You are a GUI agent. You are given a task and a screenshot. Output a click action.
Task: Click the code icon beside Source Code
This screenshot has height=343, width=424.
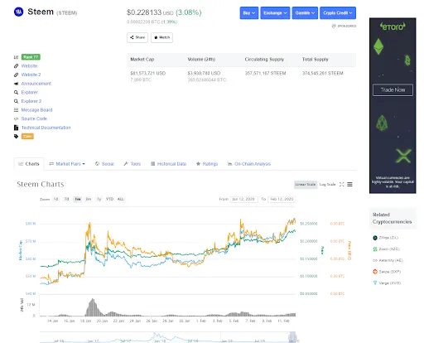tap(16, 118)
